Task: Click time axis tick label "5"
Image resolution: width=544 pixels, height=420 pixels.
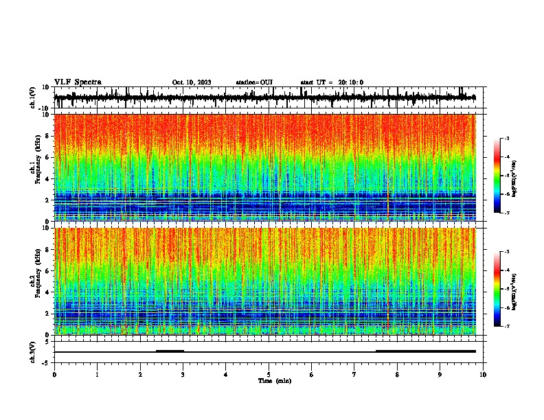Action: point(269,375)
